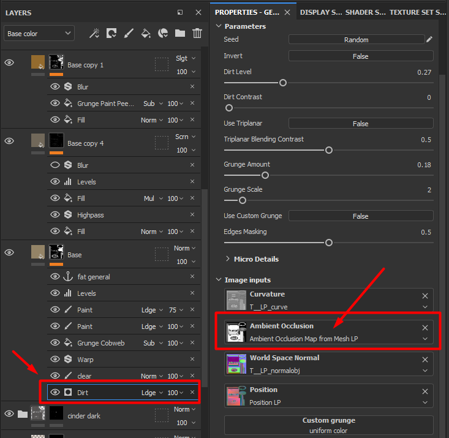Screen dimensions: 449x438
Task: Hide the Grunge Cobweb effect
Action: pyautogui.click(x=55, y=342)
